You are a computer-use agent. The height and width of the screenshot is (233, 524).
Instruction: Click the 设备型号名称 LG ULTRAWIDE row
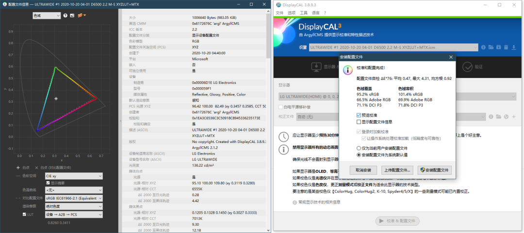click(195, 159)
